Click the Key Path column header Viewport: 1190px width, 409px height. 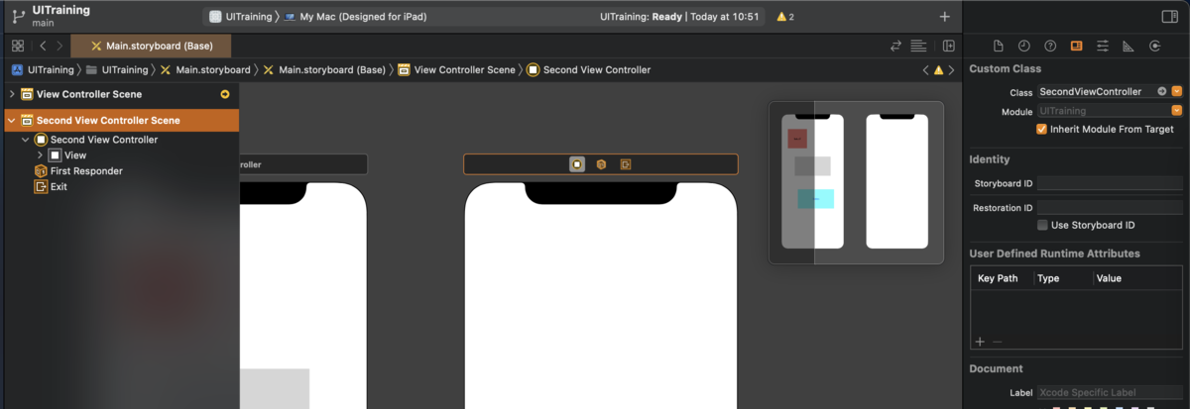tap(998, 278)
